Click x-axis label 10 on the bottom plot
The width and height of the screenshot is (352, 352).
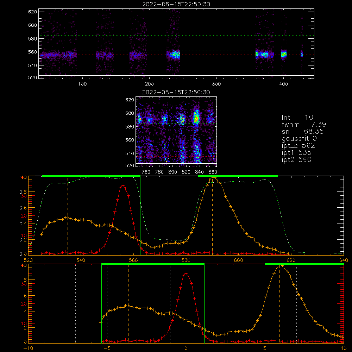pos(344,348)
